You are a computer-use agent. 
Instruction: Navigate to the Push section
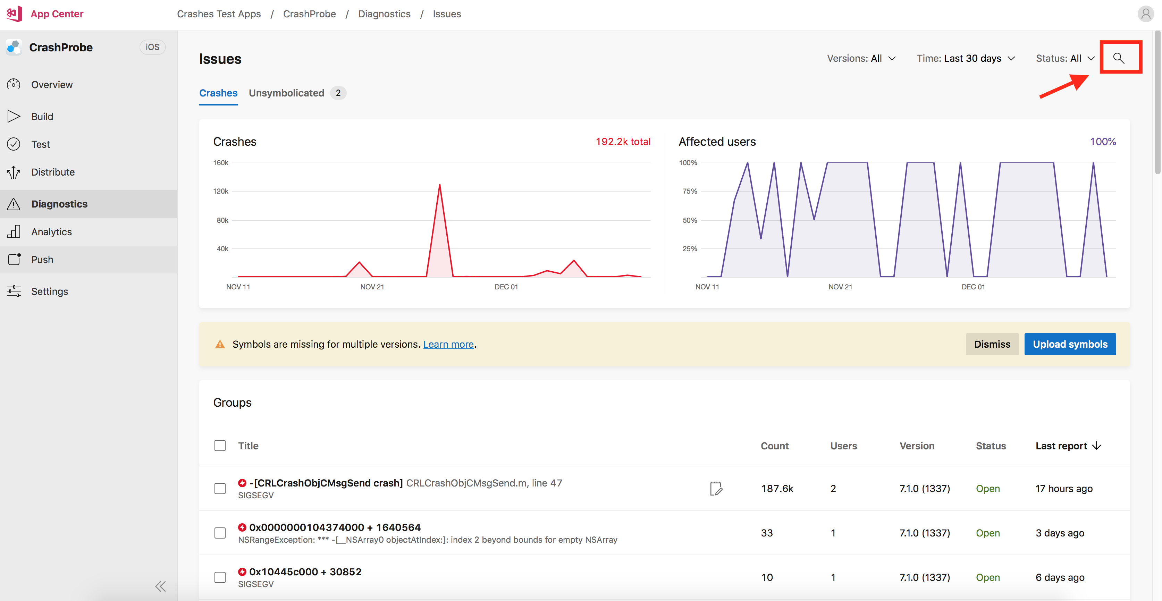click(41, 259)
